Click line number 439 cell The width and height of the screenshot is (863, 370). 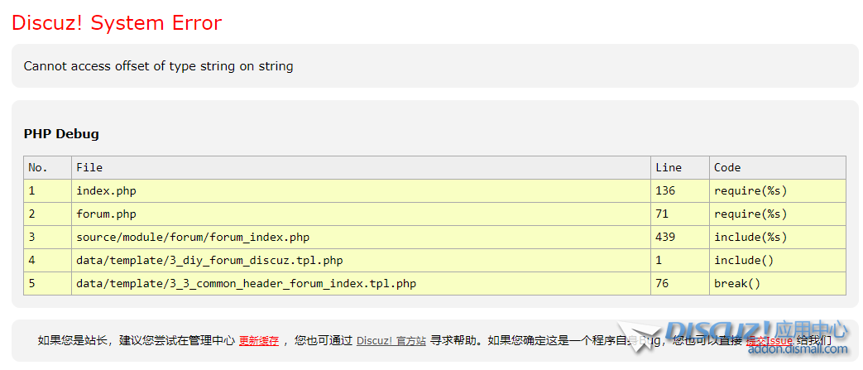(x=665, y=237)
